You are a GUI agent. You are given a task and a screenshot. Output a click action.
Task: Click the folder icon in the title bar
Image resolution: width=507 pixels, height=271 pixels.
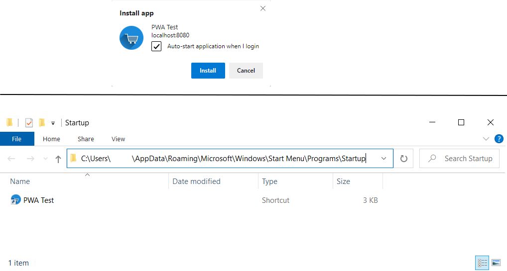(9, 122)
